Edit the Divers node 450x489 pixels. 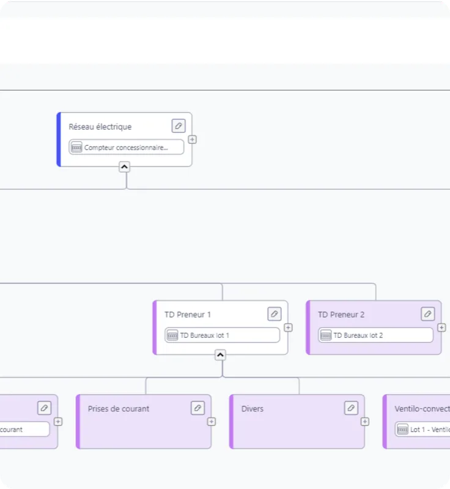(351, 408)
